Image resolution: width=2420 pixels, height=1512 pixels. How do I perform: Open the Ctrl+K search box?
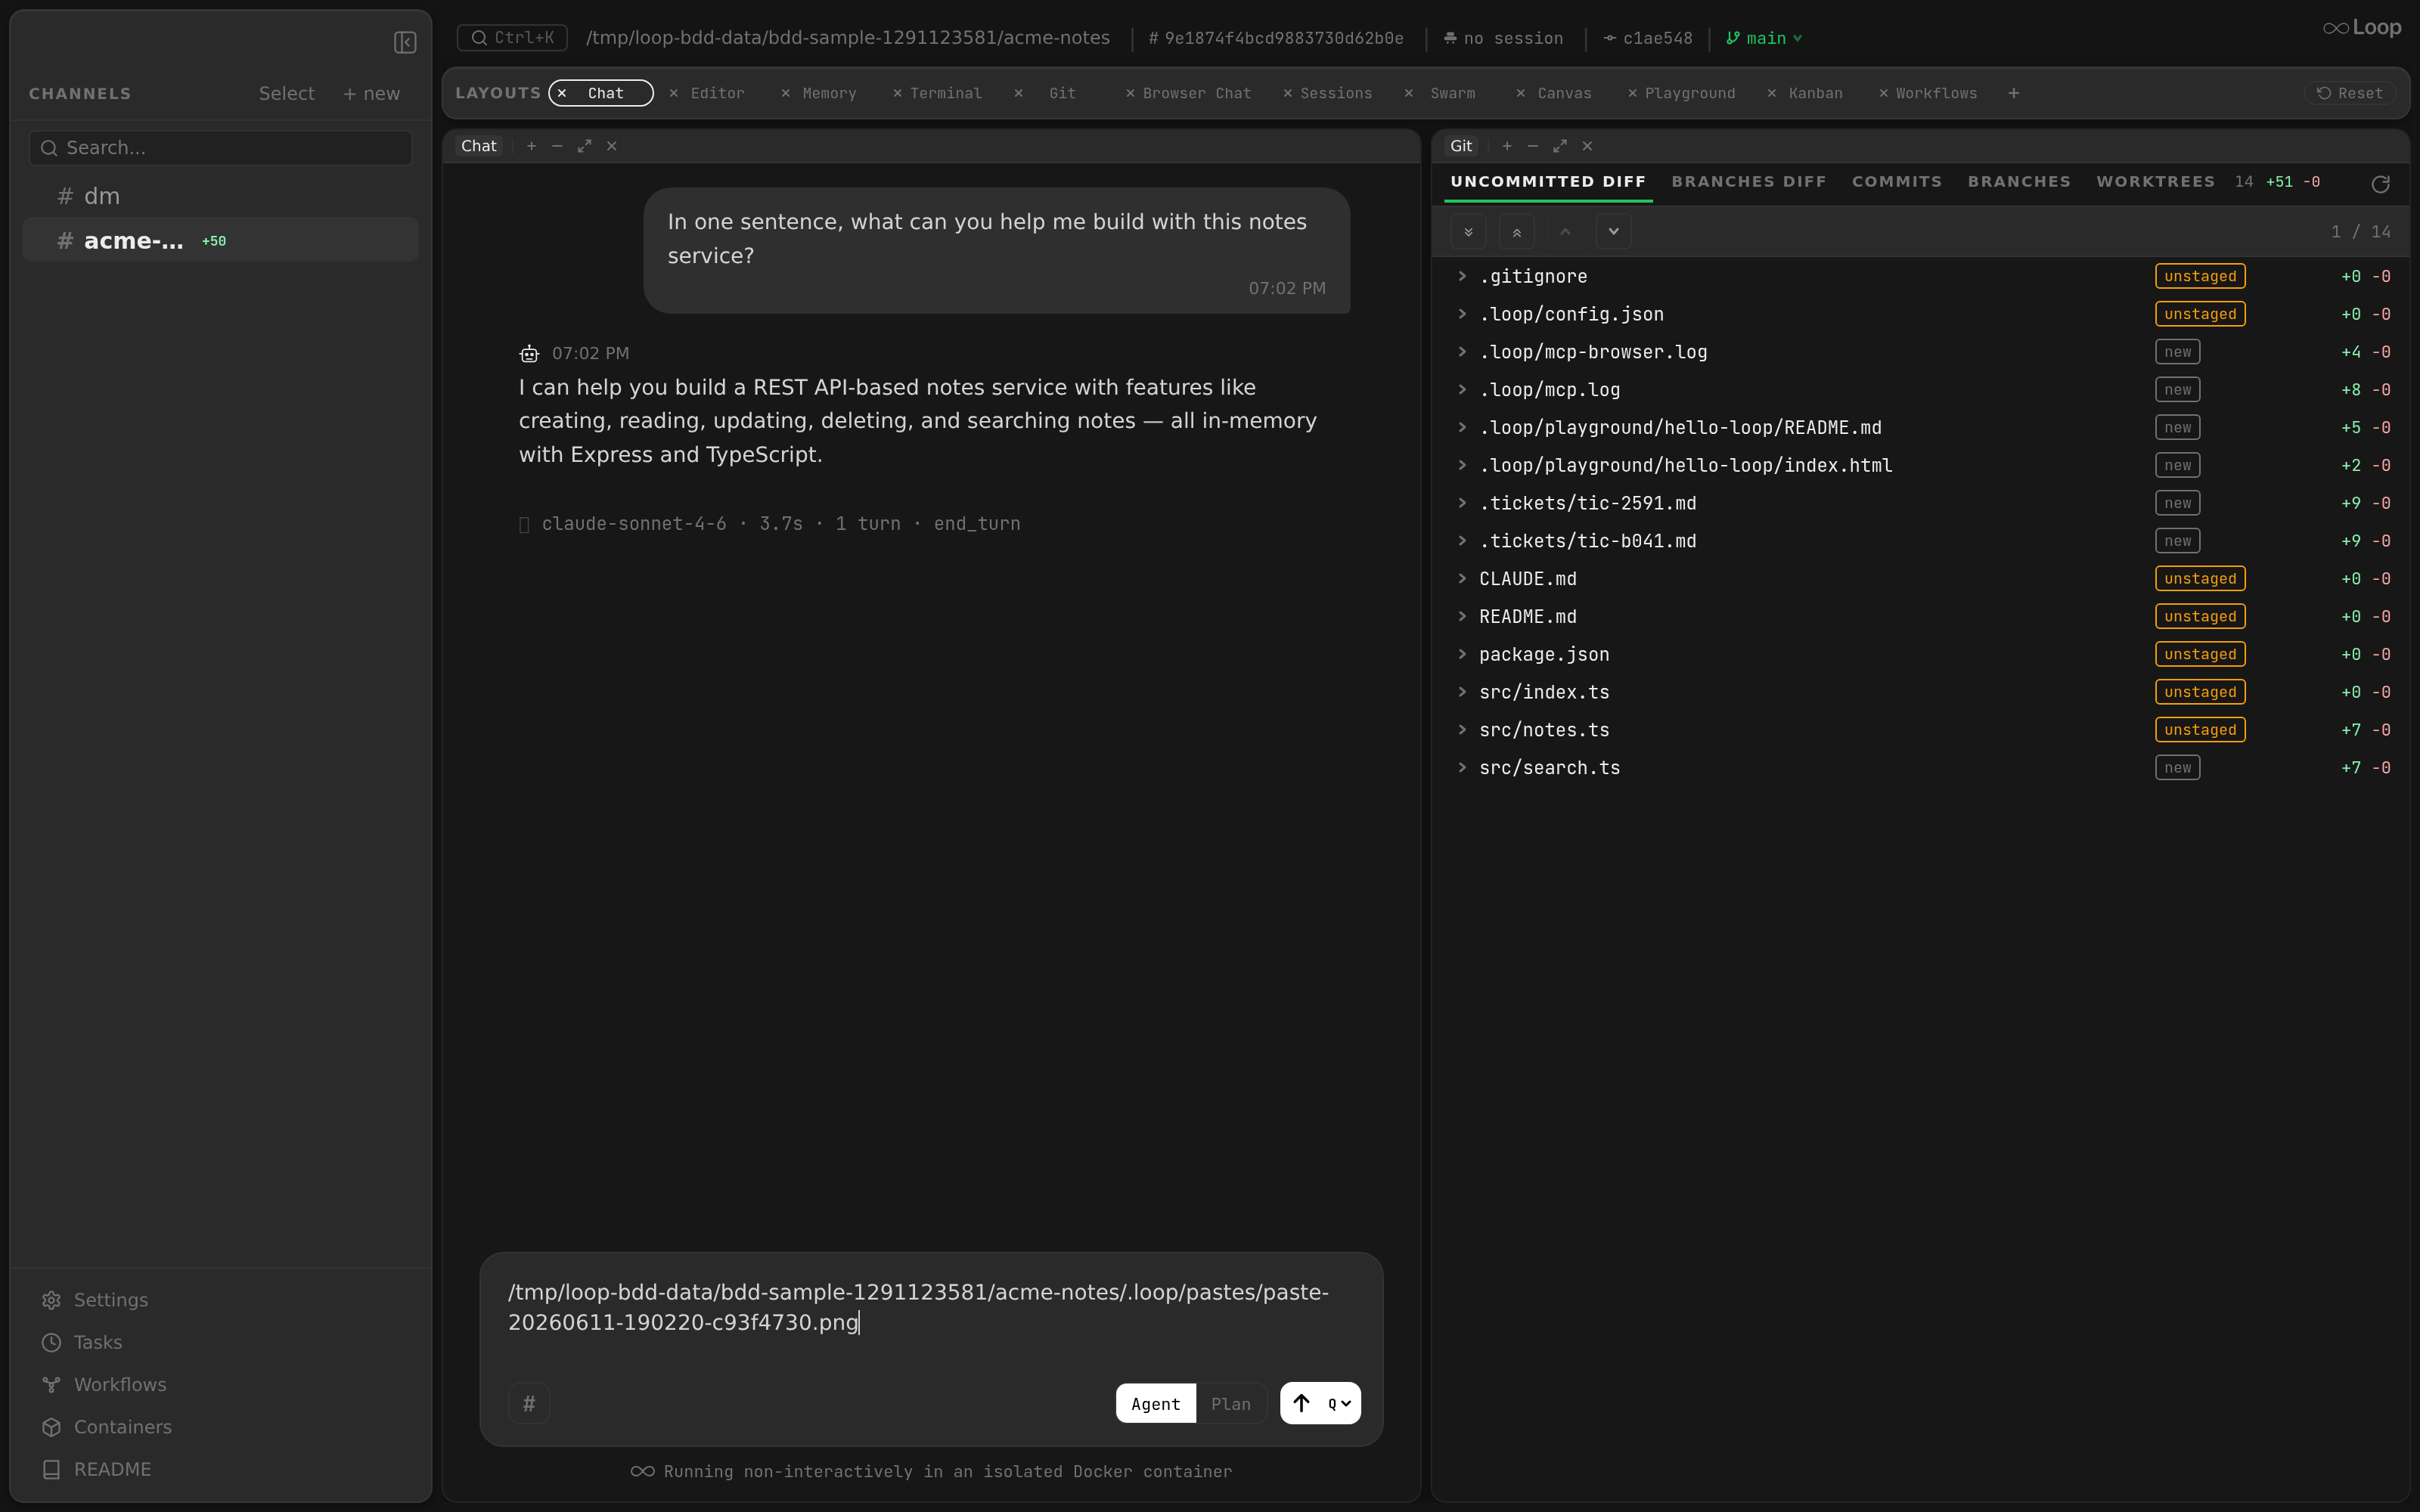[x=512, y=38]
